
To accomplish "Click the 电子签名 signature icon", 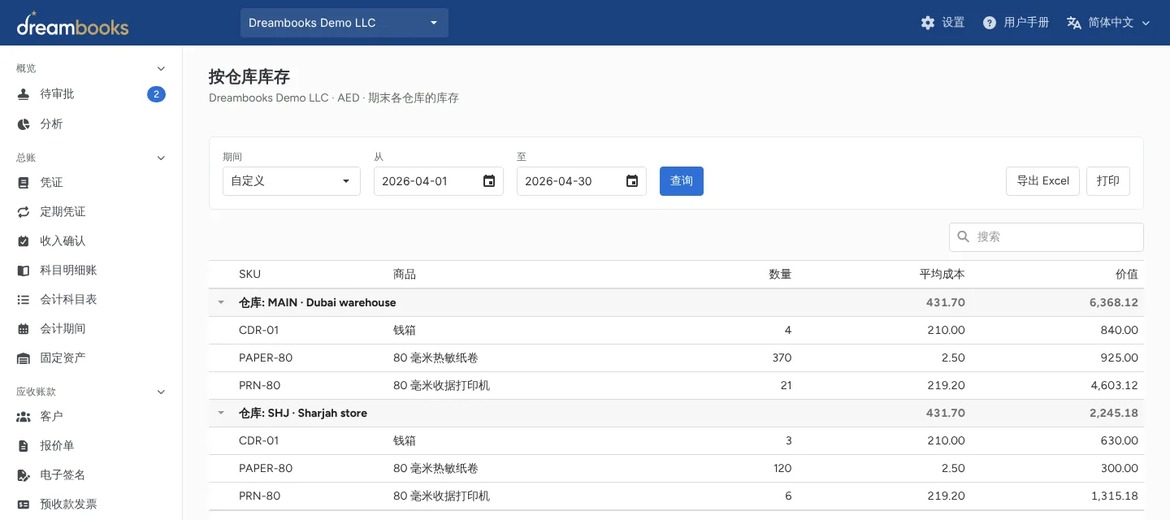I will pos(24,475).
